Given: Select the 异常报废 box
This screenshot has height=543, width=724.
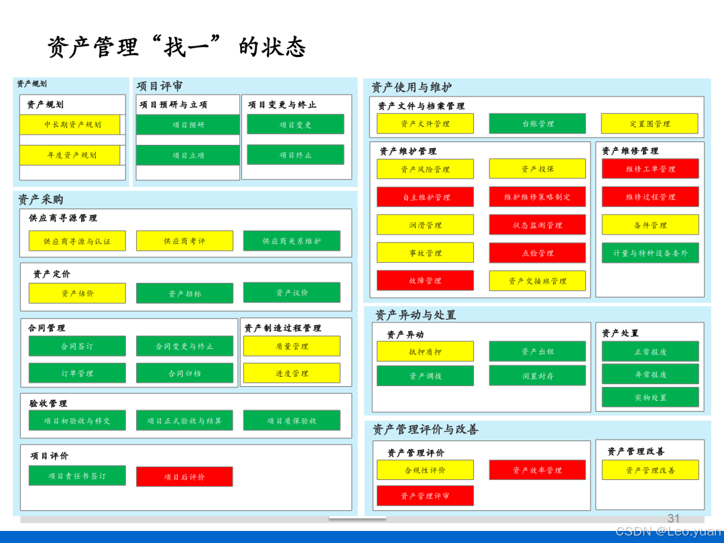Looking at the screenshot, I should click(650, 375).
